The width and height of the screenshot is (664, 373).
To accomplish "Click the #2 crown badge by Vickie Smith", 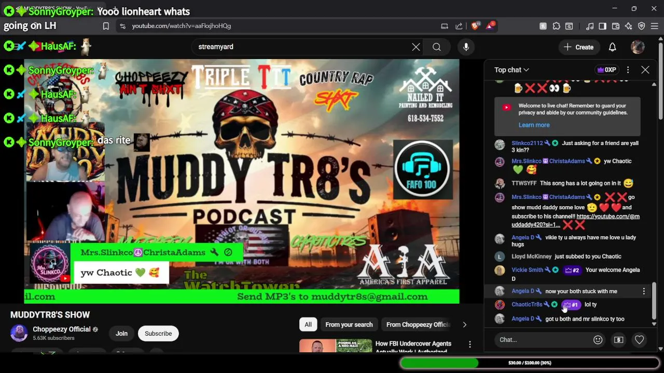I will pos(572,270).
